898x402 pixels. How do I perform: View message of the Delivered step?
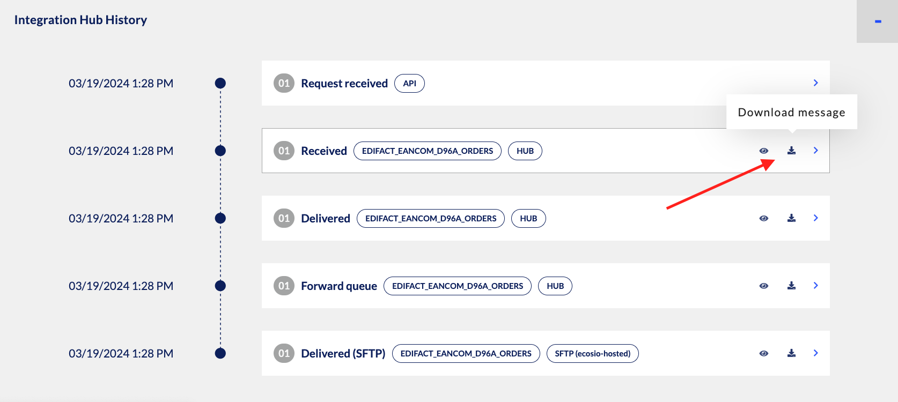[x=764, y=218]
